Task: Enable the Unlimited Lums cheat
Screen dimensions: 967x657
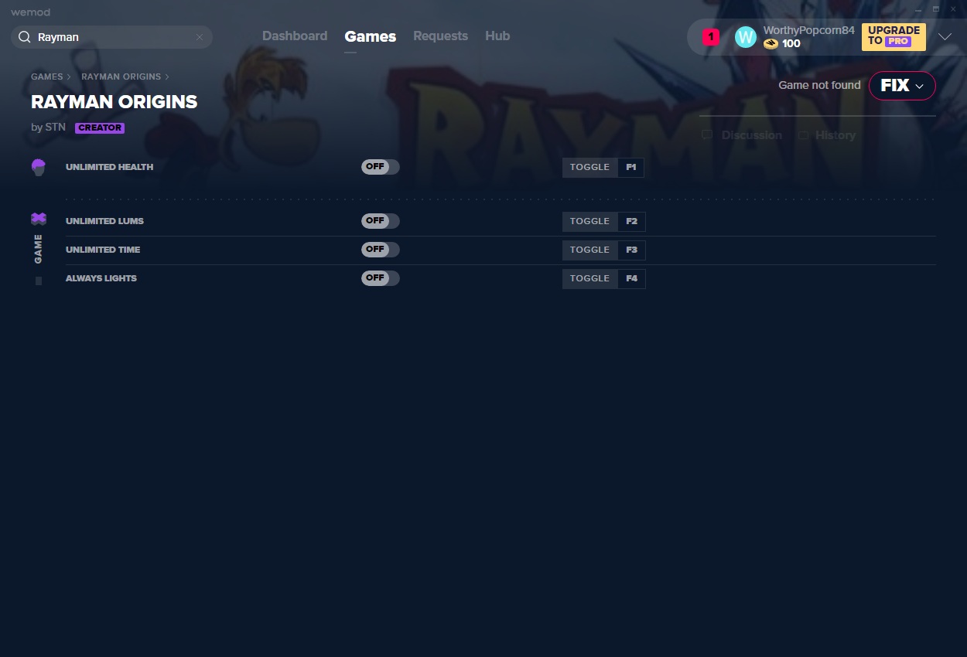Action: pyautogui.click(x=381, y=221)
